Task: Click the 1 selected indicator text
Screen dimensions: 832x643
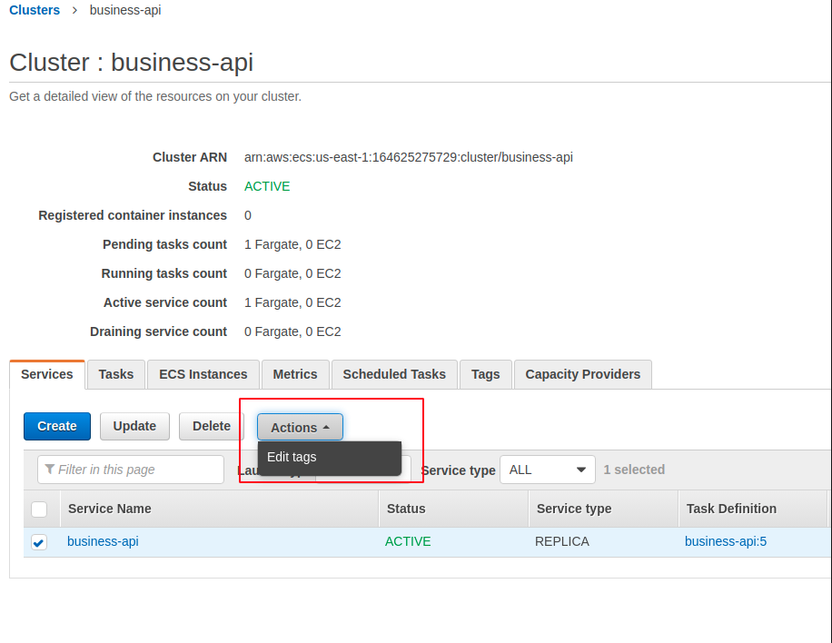Action: (x=634, y=470)
